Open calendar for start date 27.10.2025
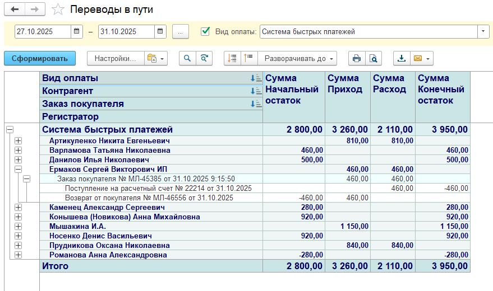The width and height of the screenshot is (493, 291). (x=77, y=32)
